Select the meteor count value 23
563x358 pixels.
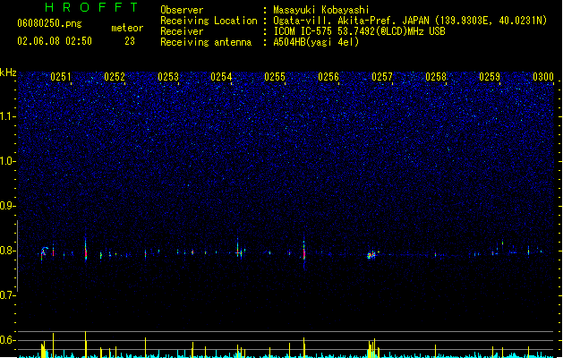tap(130, 41)
